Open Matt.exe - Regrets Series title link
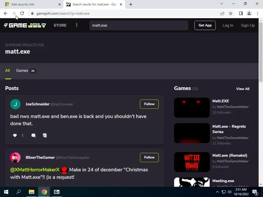 pyautogui.click(x=229, y=129)
